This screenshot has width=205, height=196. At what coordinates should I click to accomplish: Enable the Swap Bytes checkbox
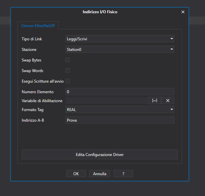pyautogui.click(x=67, y=60)
